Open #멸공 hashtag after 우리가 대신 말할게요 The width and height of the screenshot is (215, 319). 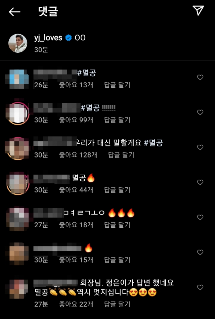pos(153,143)
